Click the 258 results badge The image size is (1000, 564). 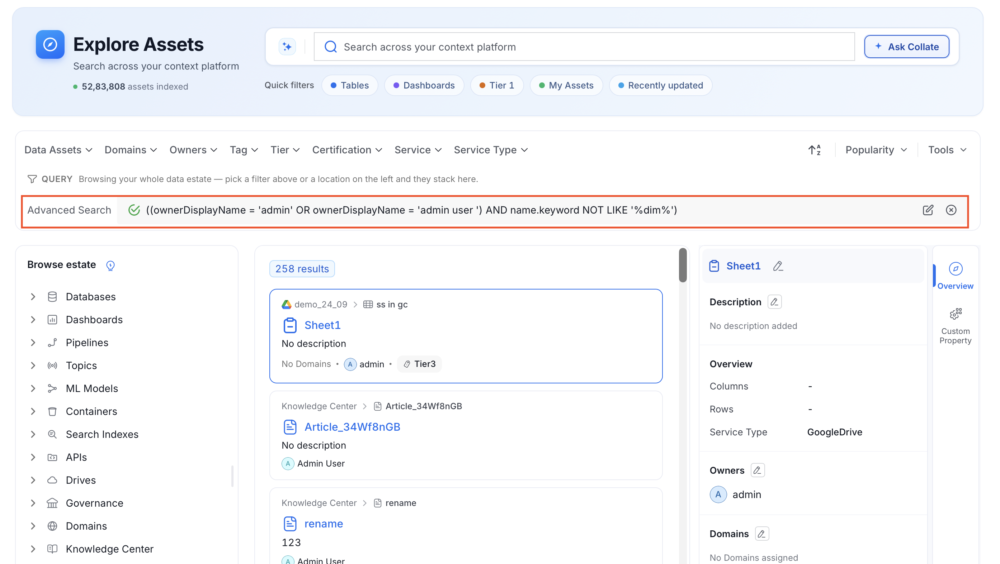click(x=302, y=269)
